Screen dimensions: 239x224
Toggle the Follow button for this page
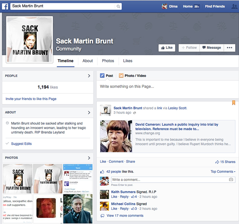coord(188,48)
